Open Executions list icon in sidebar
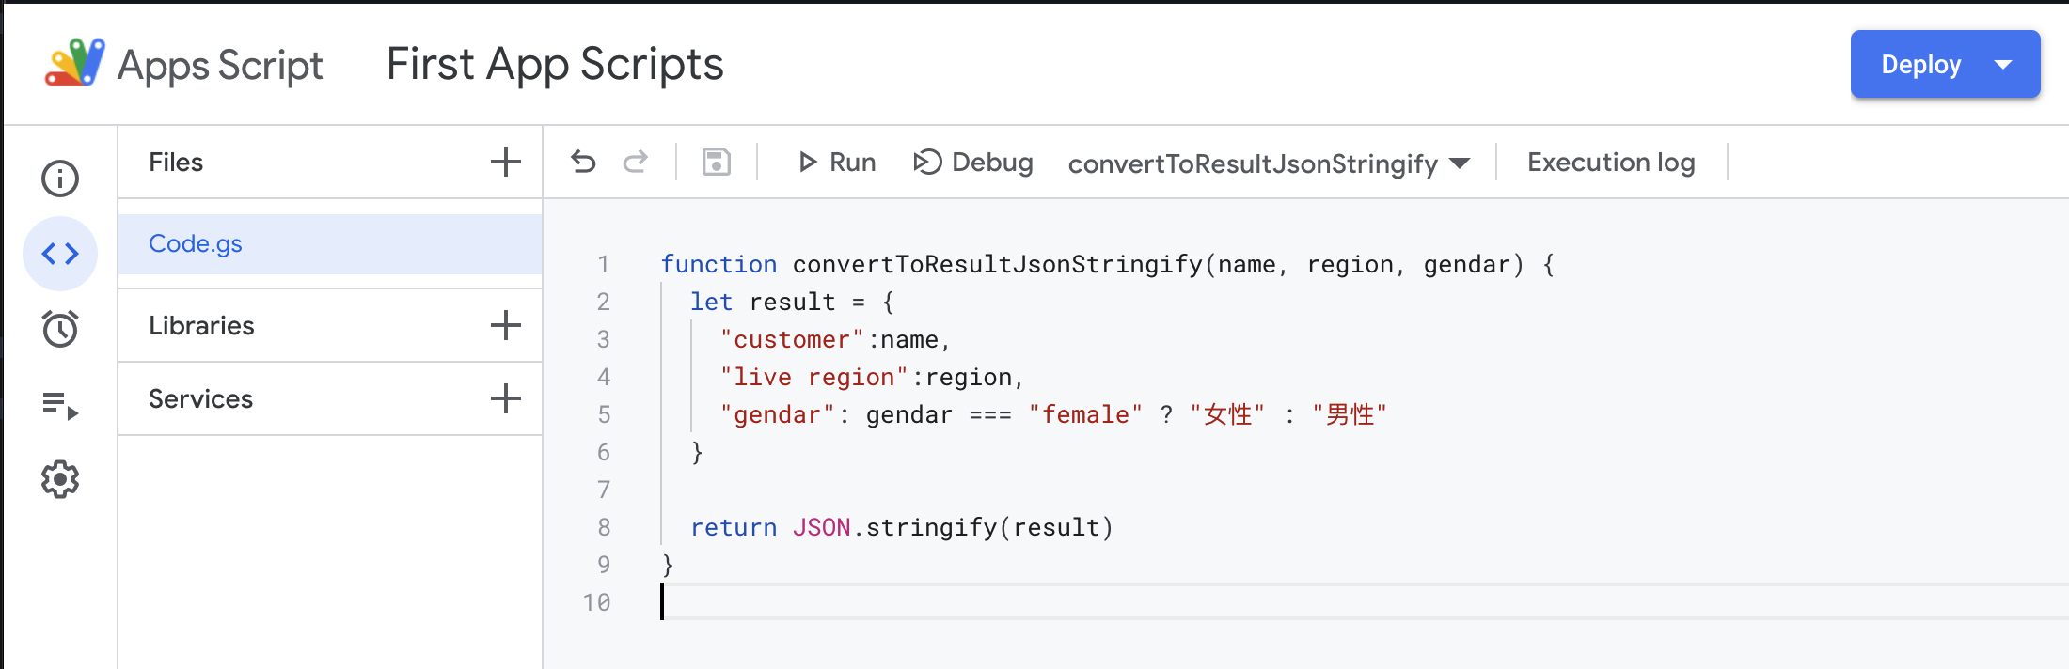The width and height of the screenshot is (2069, 669). [60, 405]
